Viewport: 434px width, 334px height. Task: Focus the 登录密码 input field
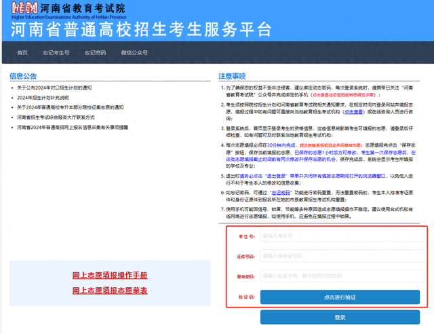(x=339, y=277)
